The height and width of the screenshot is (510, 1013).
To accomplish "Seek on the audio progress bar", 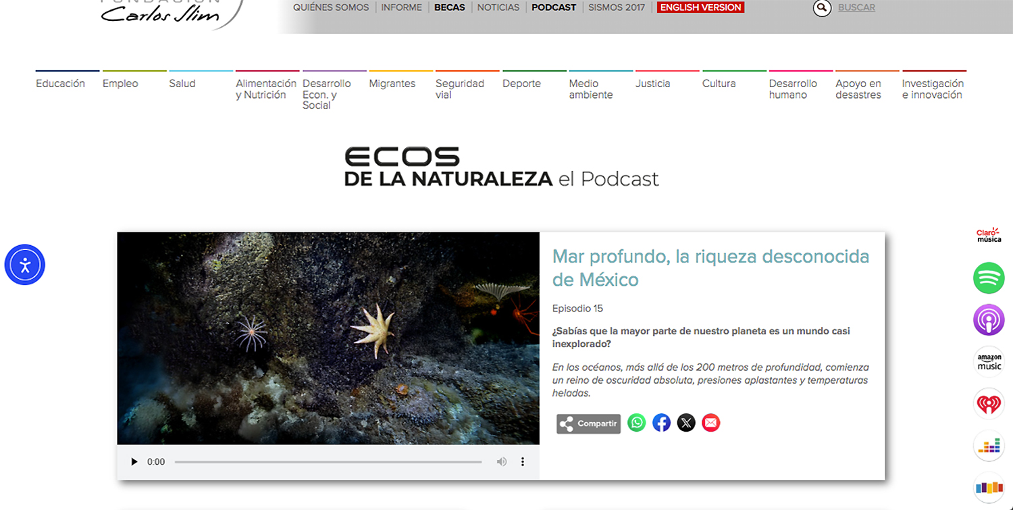I will (x=328, y=462).
